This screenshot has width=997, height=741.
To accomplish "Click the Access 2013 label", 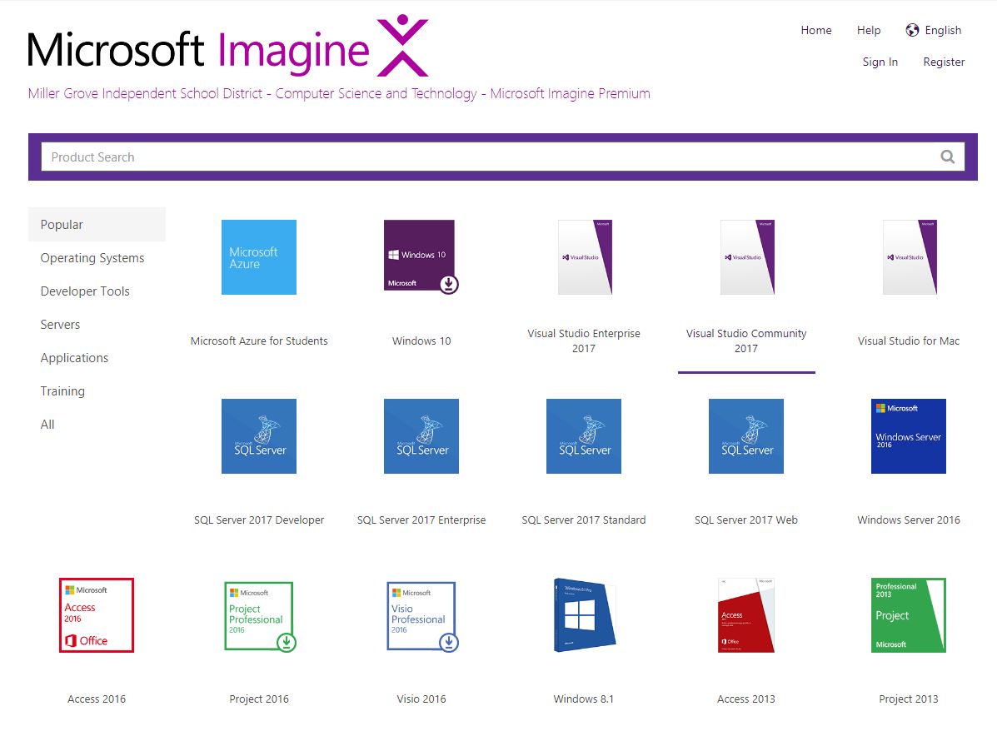I will tap(746, 699).
